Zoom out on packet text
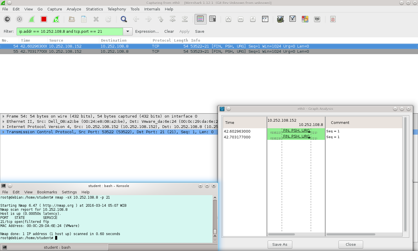This screenshot has height=251, width=418. pyautogui.click(x=241, y=19)
